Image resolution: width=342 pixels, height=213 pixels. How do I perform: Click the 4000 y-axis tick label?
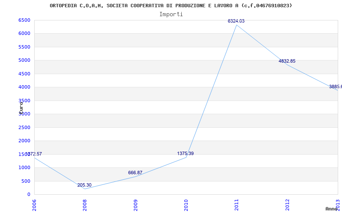pyautogui.click(x=24, y=87)
